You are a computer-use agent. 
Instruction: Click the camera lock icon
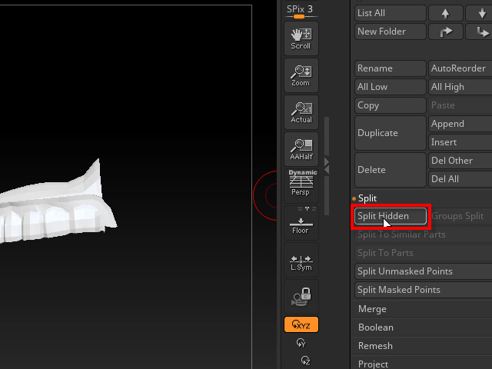pyautogui.click(x=301, y=297)
